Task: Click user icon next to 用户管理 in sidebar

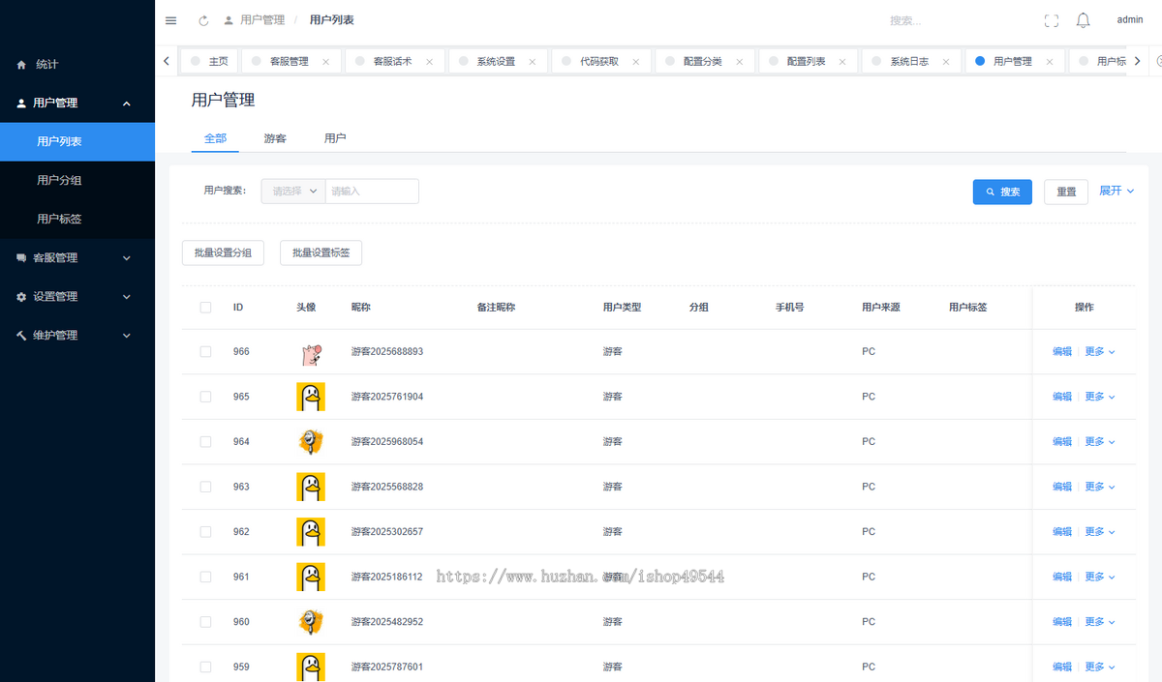Action: click(21, 104)
